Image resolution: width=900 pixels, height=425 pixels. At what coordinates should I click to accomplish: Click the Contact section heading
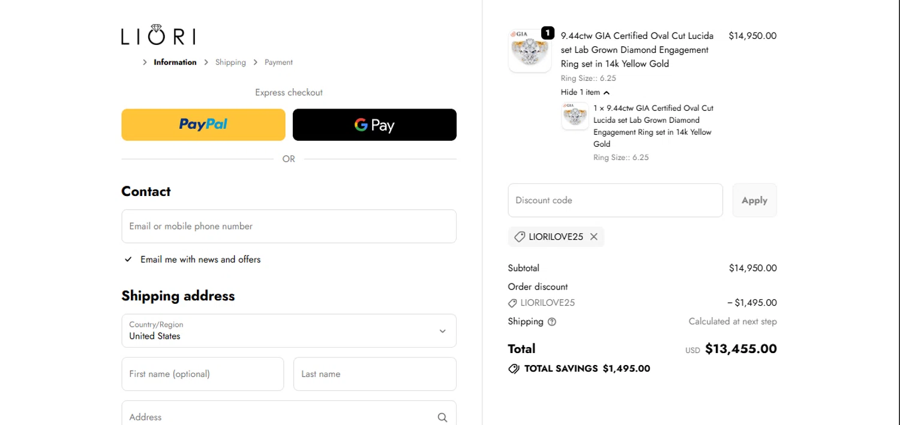pos(146,191)
